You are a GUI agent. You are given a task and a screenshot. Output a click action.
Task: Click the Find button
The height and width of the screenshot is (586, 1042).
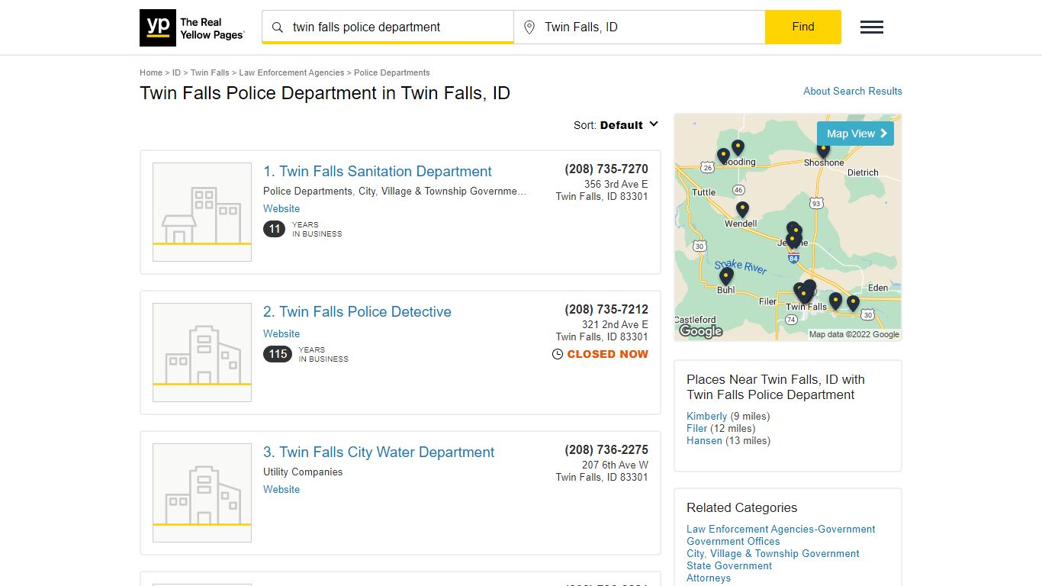803,27
